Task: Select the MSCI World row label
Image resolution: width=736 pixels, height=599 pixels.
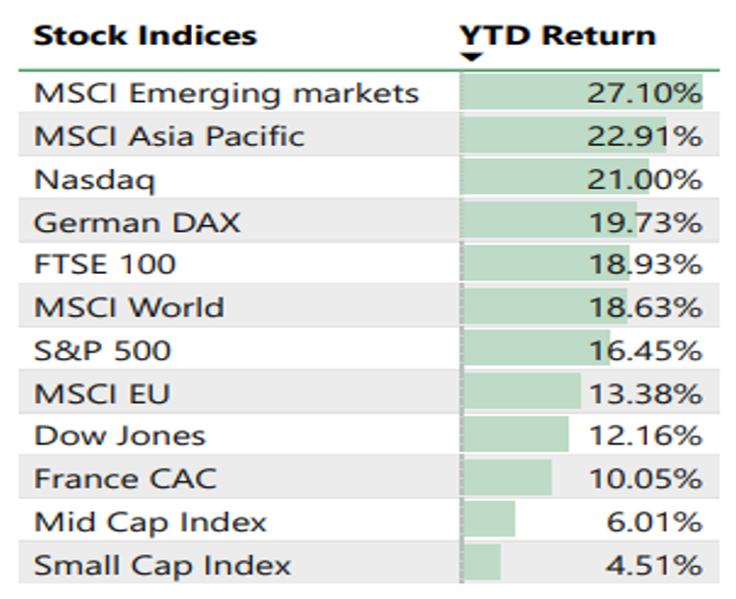Action: 129,307
